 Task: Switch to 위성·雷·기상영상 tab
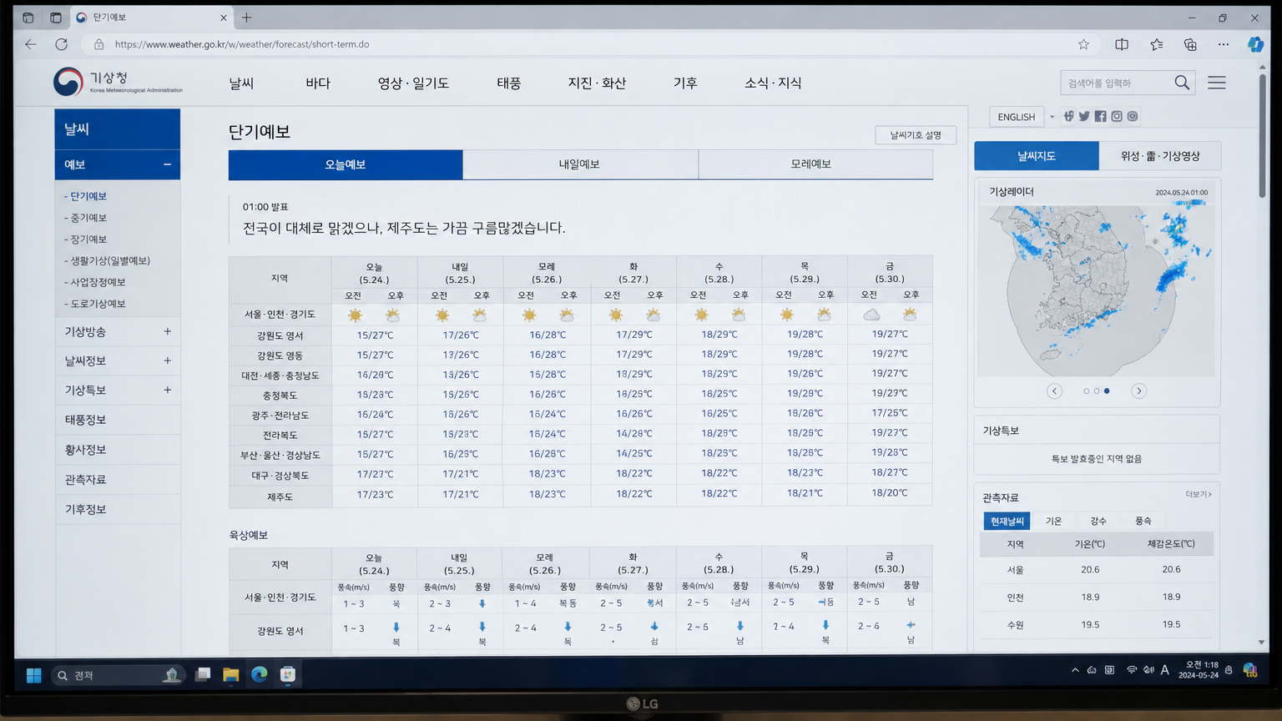coord(1160,156)
